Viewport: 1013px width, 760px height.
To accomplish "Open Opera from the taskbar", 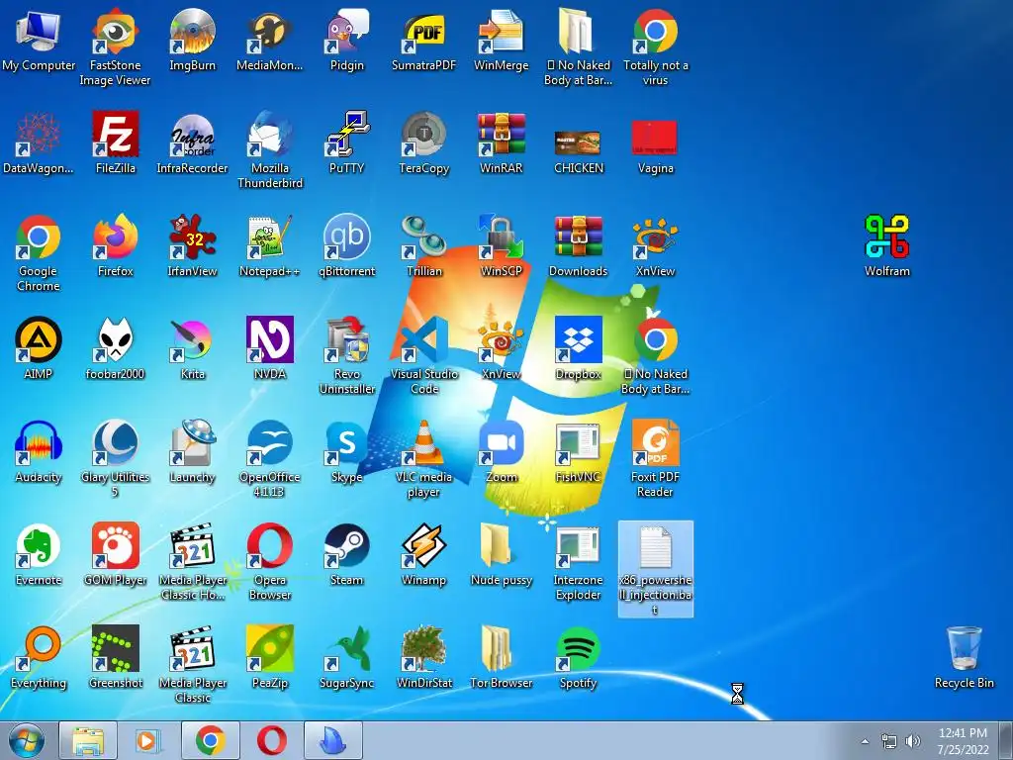I will pos(272,740).
